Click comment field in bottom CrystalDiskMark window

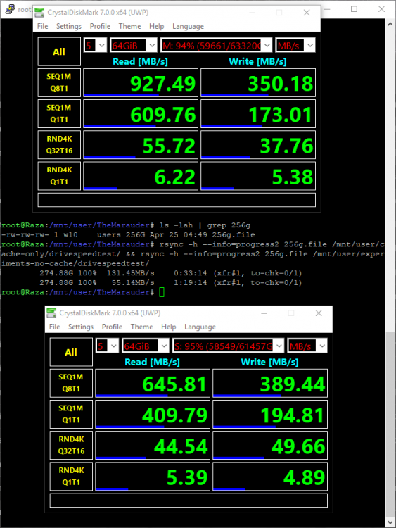pyautogui.click(x=189, y=501)
